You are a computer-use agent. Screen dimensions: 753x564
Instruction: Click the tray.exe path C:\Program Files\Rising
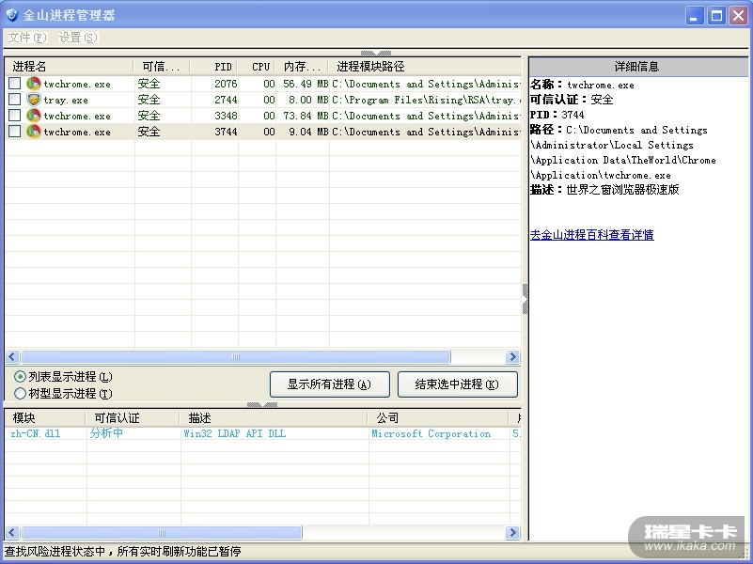pyautogui.click(x=427, y=100)
